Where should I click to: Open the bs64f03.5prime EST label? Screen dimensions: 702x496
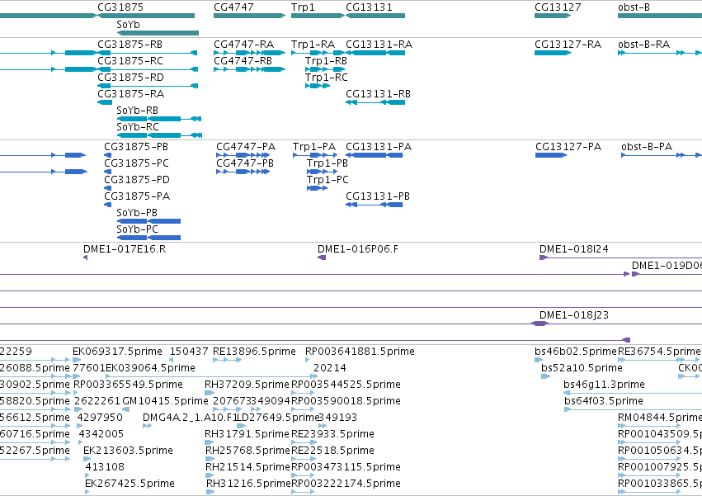point(604,401)
